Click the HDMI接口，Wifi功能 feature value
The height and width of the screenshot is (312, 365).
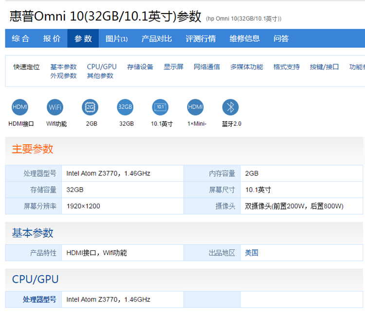pyautogui.click(x=97, y=253)
